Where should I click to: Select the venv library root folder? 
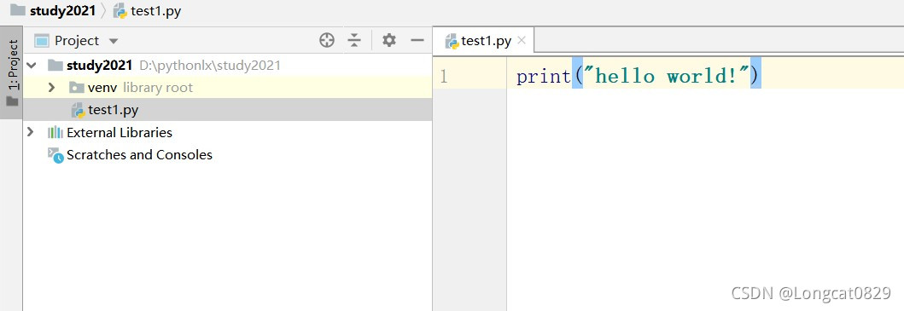(x=140, y=88)
